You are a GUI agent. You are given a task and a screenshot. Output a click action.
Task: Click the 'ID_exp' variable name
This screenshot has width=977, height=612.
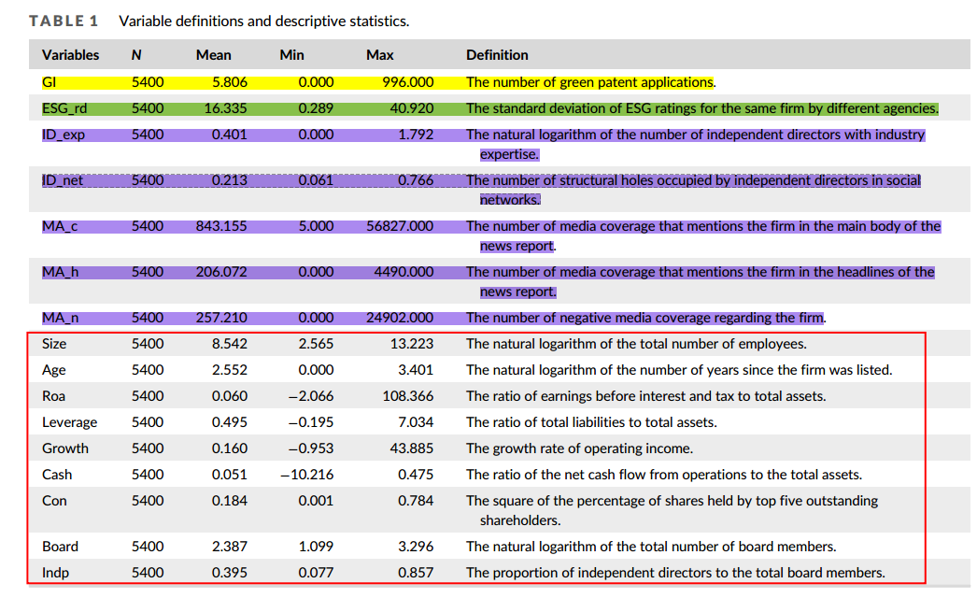(x=64, y=135)
